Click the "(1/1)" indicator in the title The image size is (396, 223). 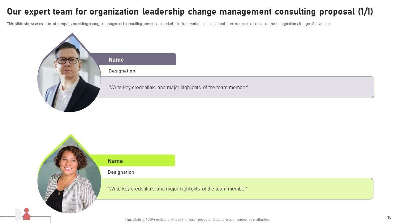point(365,12)
